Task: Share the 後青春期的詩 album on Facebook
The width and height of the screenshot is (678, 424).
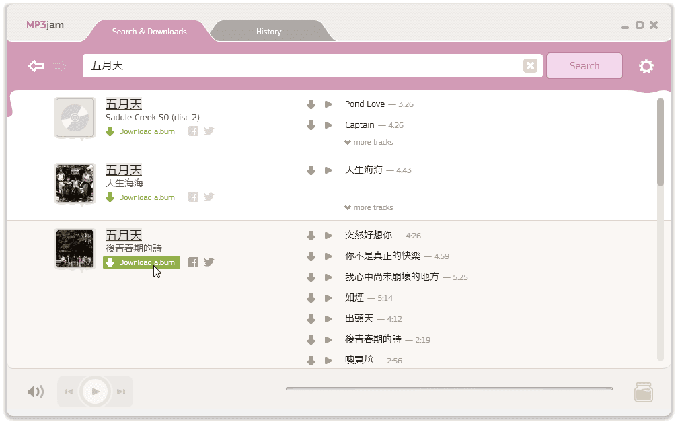Action: click(x=193, y=262)
